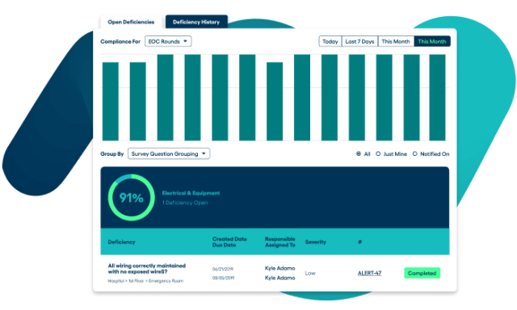Filter the chart to Today
The height and width of the screenshot is (310, 517).
(x=330, y=41)
